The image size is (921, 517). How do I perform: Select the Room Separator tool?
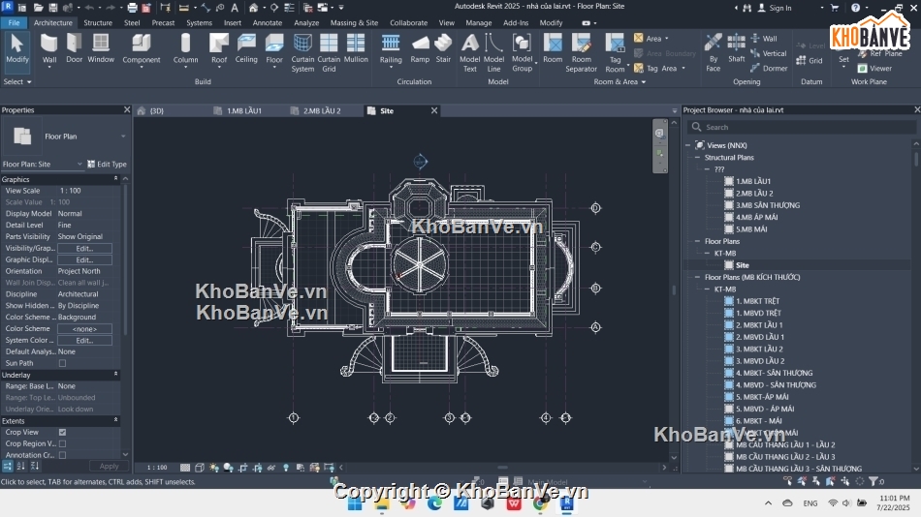(582, 53)
